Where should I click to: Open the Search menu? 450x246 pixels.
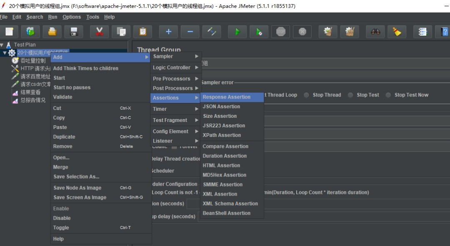pos(35,17)
